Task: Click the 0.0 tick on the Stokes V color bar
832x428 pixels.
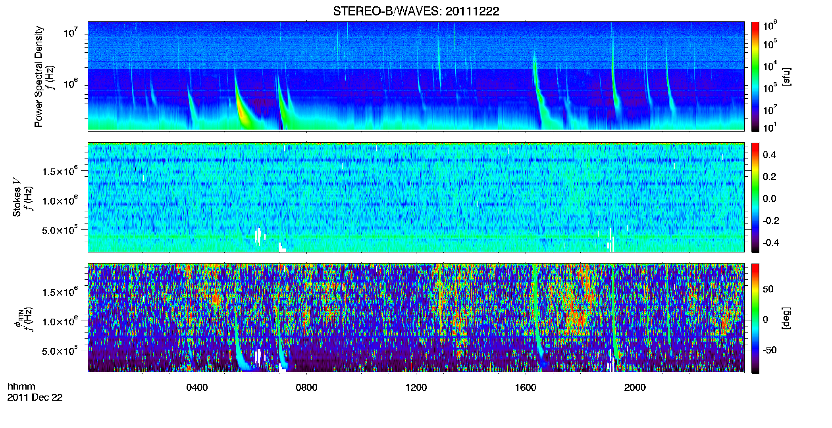Action: 769,199
